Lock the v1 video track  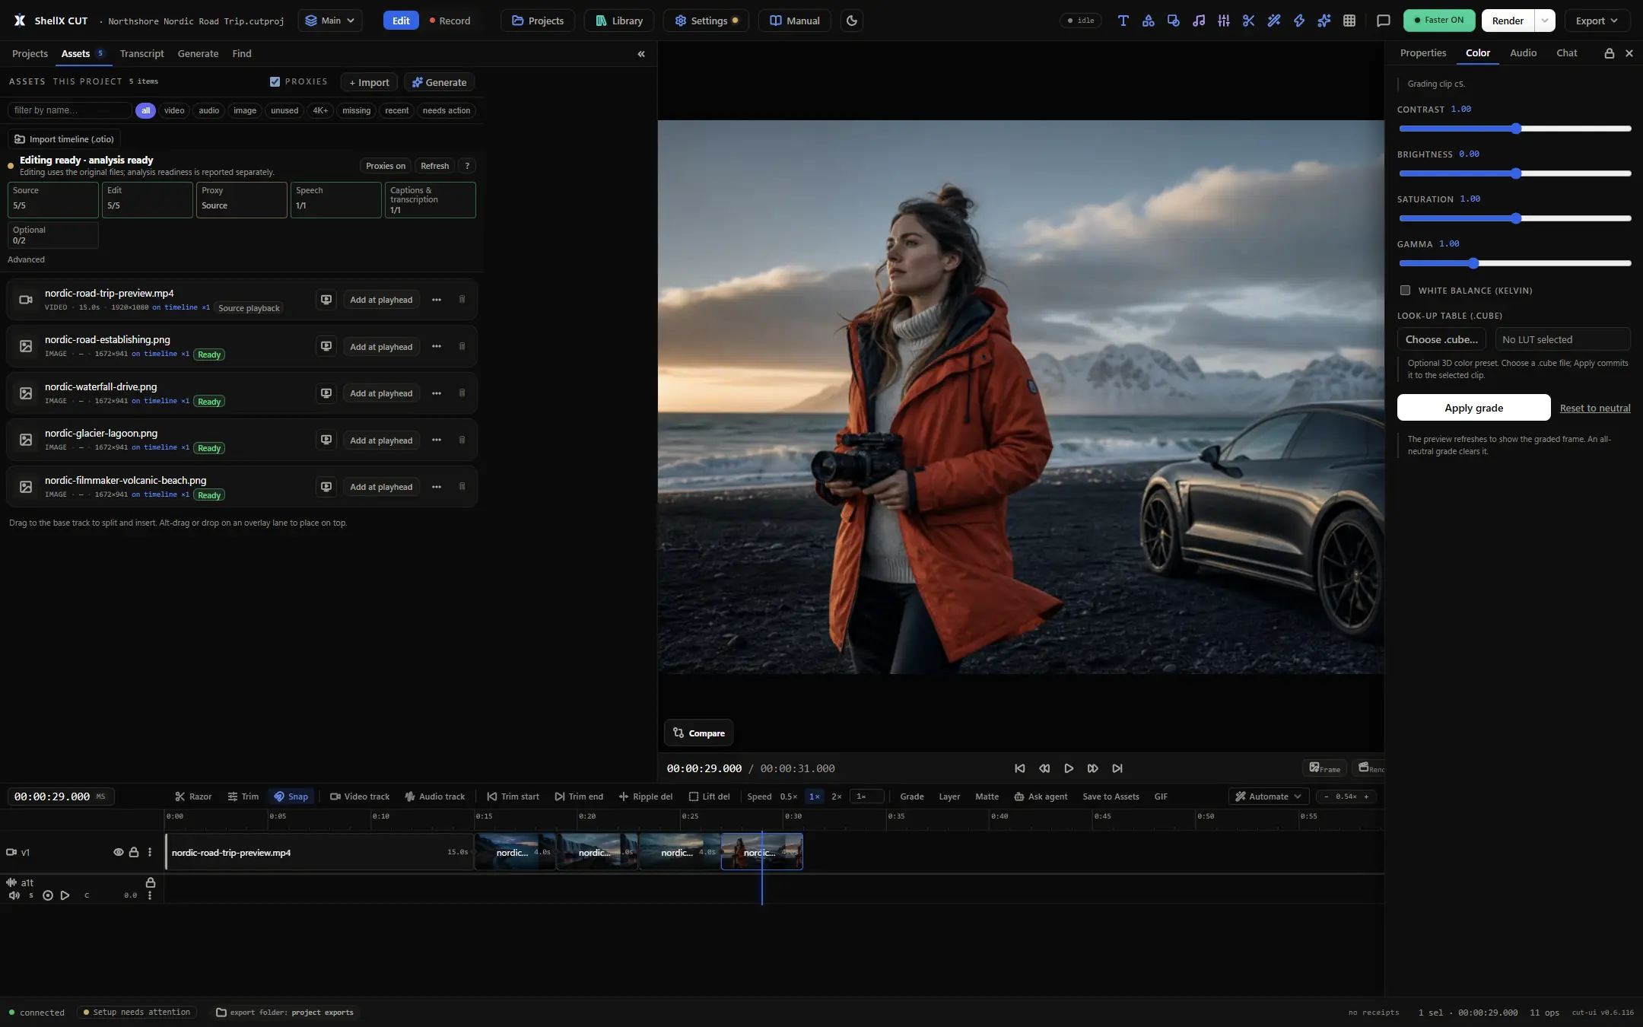(134, 852)
